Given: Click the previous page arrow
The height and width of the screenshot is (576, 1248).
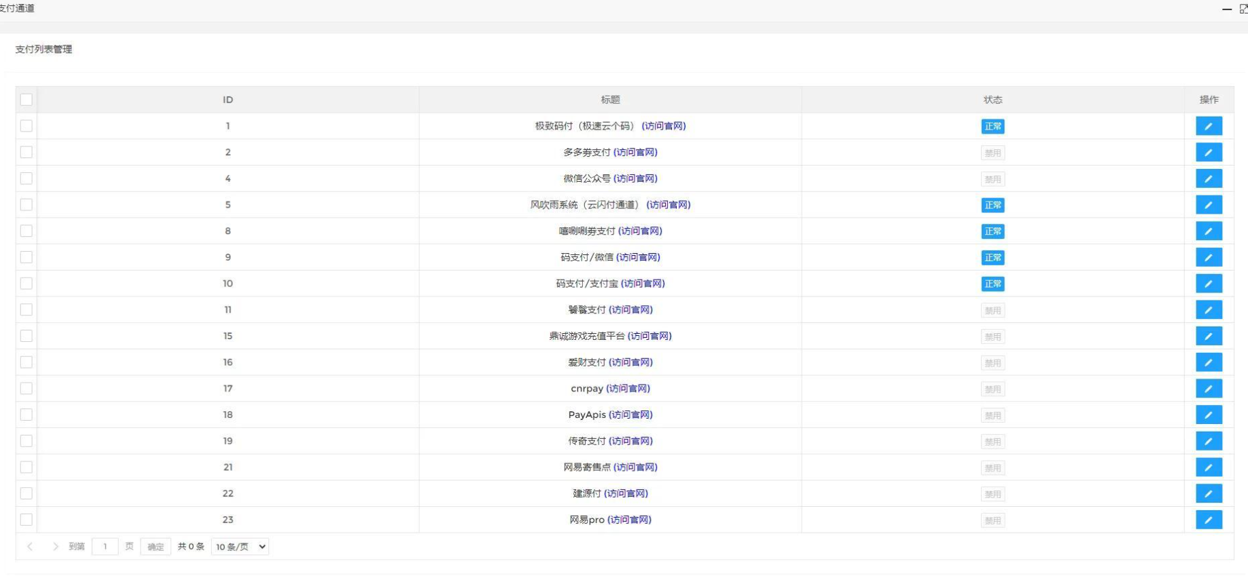Looking at the screenshot, I should point(30,547).
